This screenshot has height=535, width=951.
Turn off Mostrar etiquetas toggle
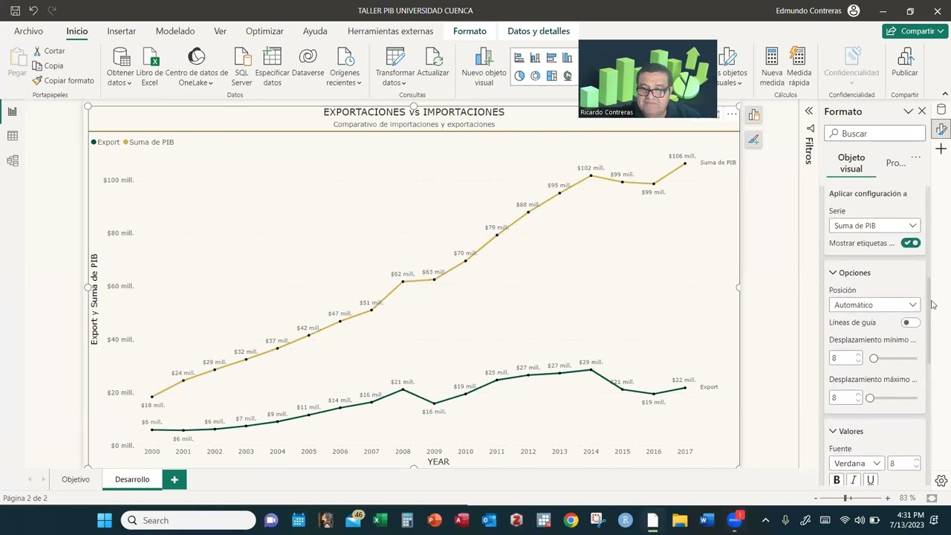[x=911, y=243]
